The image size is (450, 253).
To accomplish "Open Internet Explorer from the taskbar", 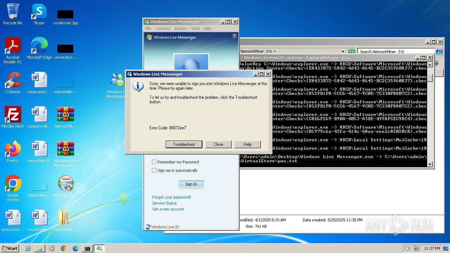I will tap(28, 248).
